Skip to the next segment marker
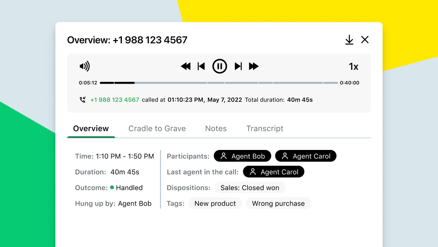The width and height of the screenshot is (438, 247). 238,66
